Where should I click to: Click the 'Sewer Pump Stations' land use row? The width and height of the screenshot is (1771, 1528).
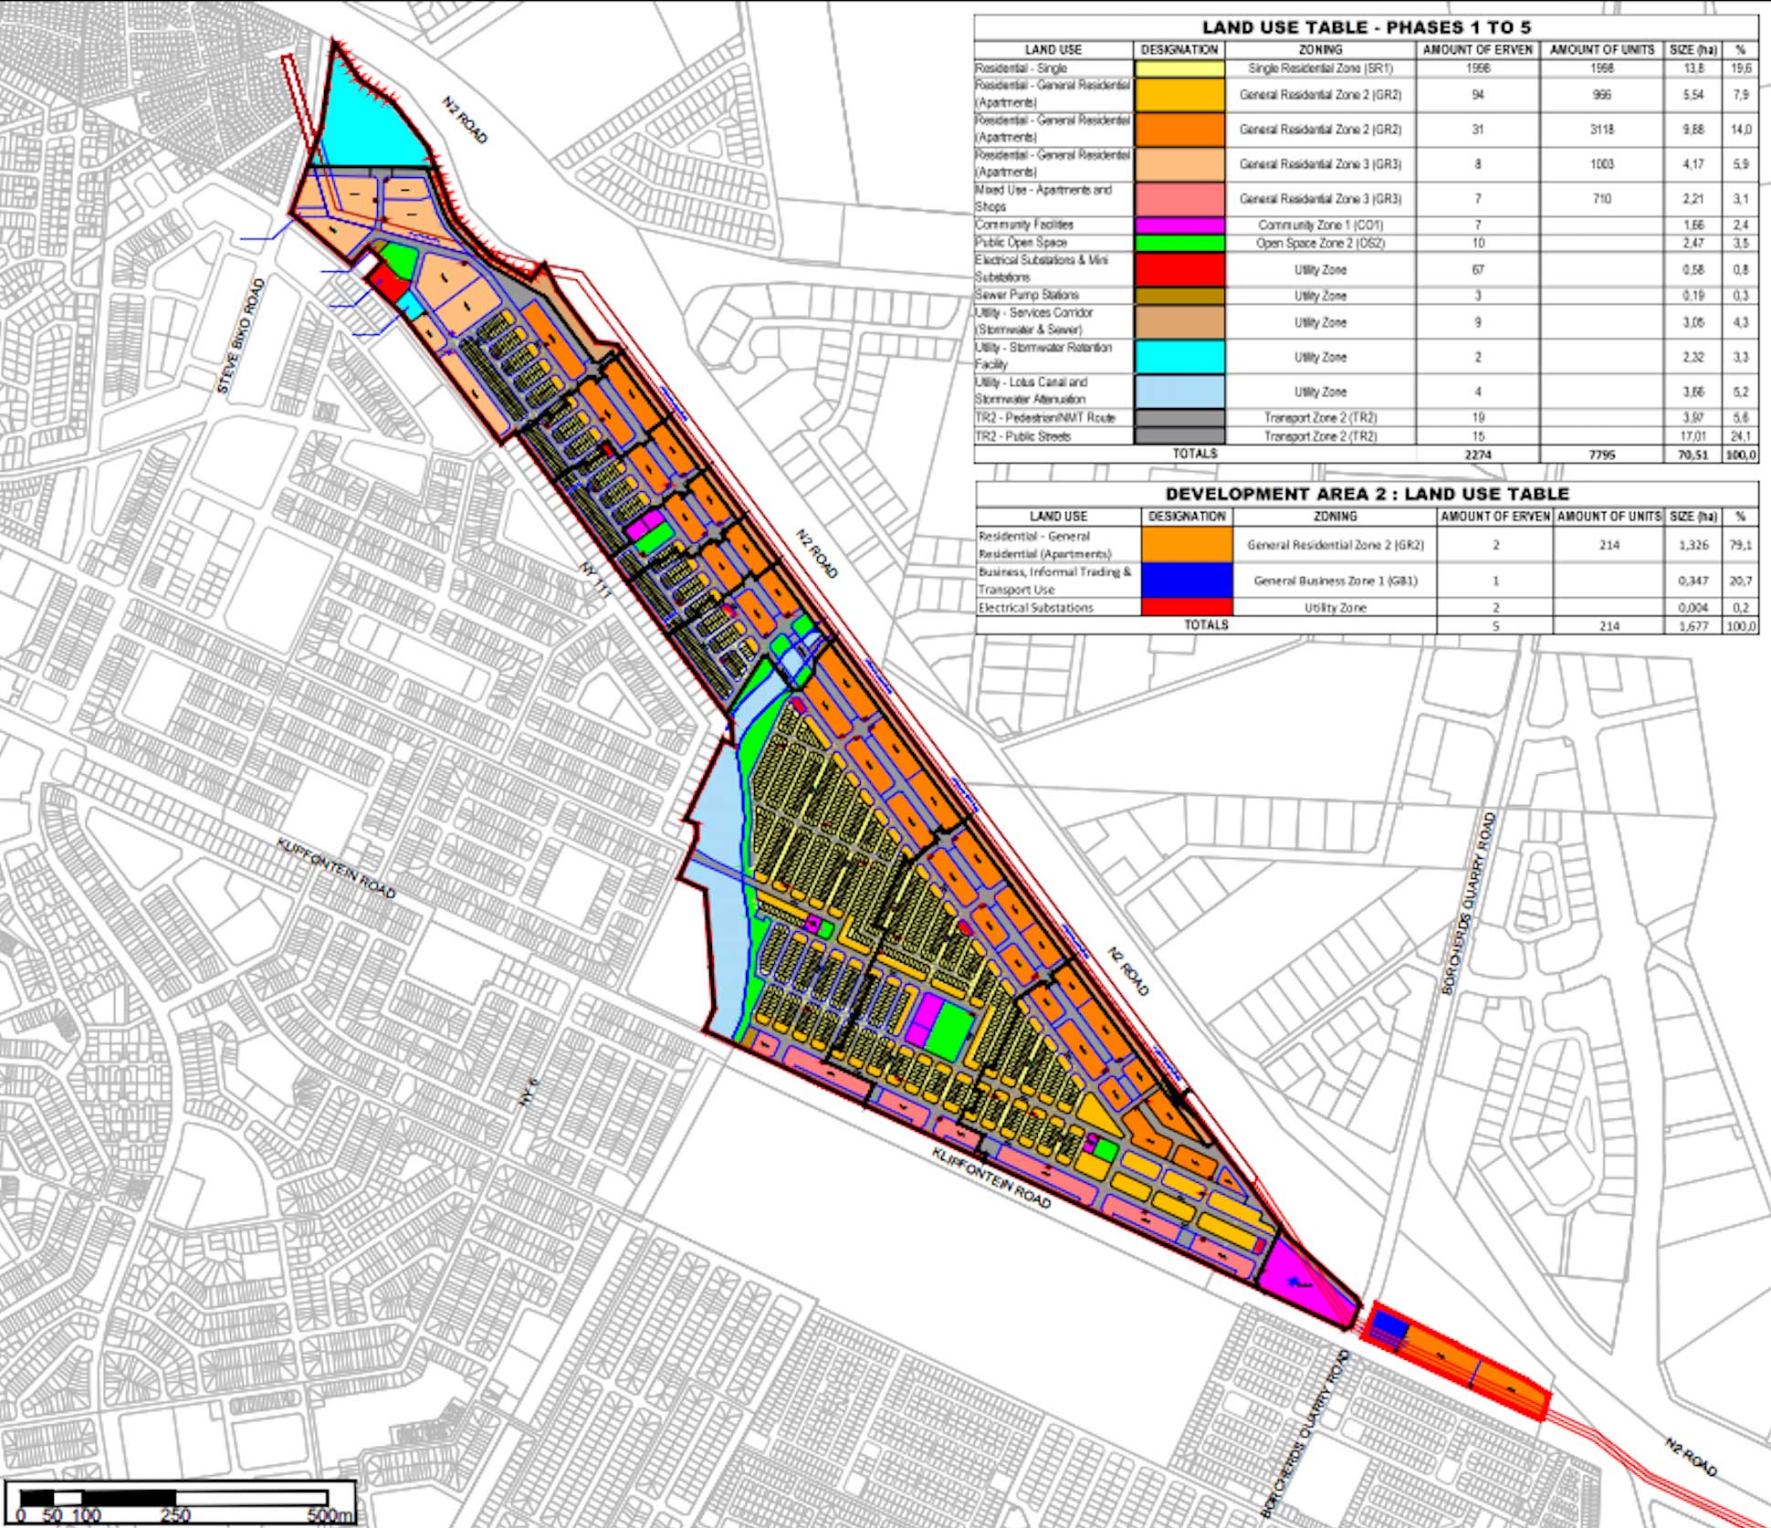pos(1027,295)
